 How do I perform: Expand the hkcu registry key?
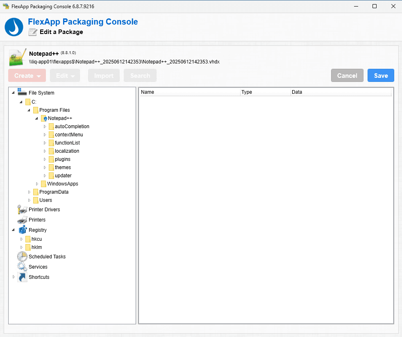pos(22,239)
